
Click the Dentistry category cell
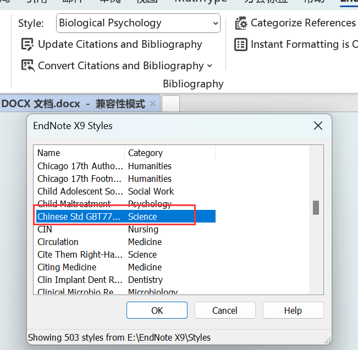click(x=145, y=280)
